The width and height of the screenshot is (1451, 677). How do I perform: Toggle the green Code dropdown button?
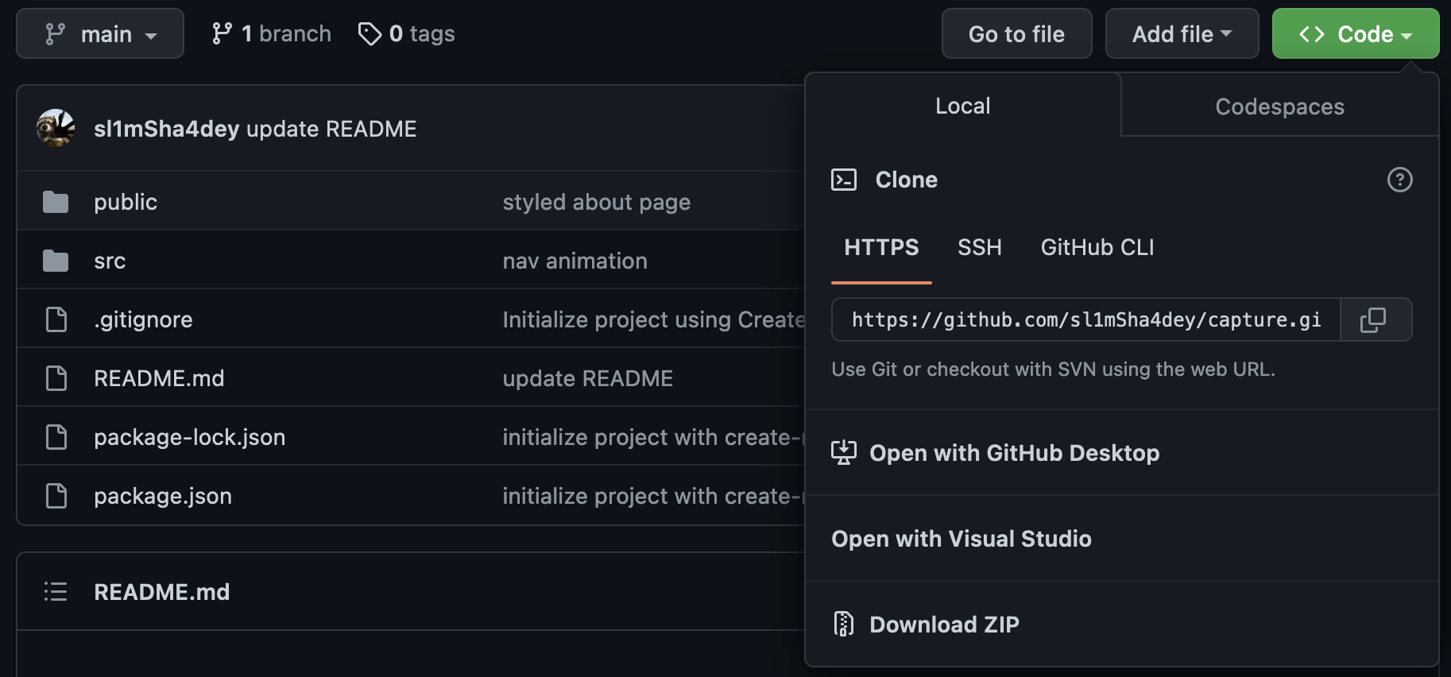(x=1356, y=33)
